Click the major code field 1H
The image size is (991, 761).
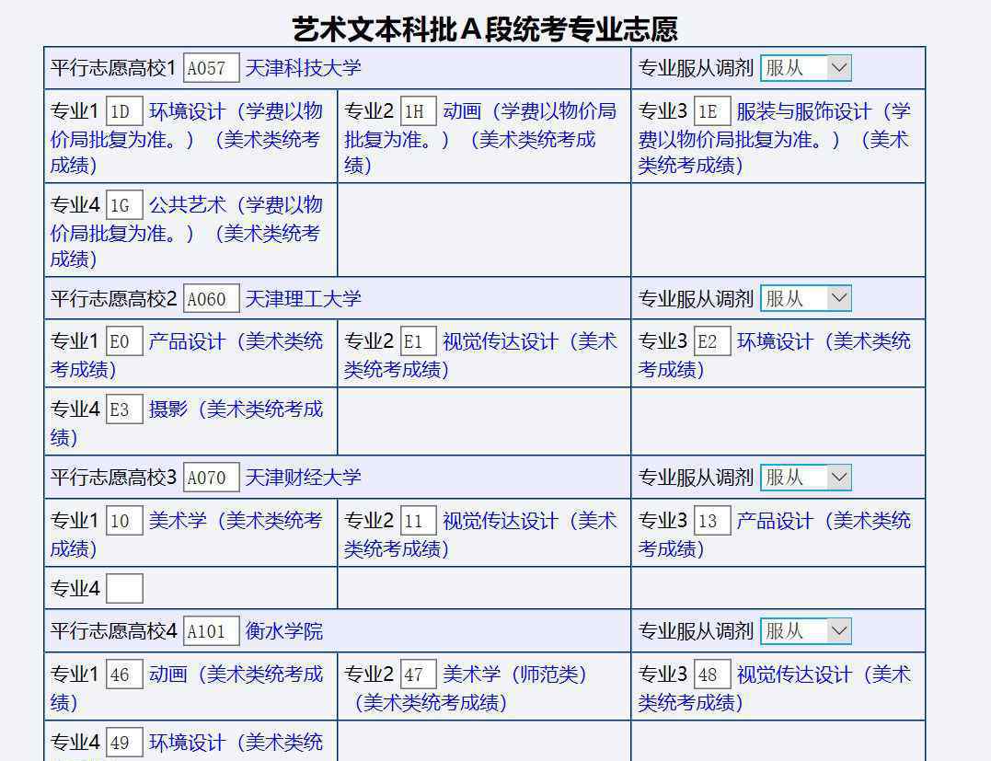point(419,111)
